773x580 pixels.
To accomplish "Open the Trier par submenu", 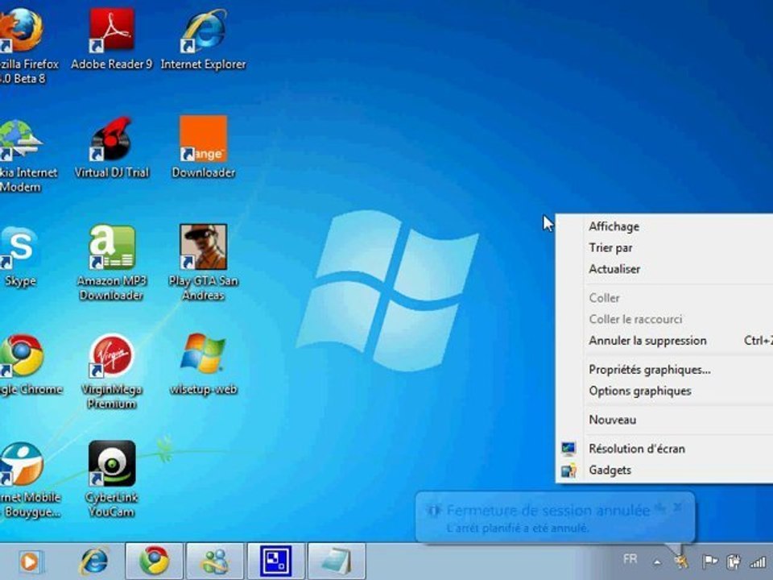I will tap(664, 247).
